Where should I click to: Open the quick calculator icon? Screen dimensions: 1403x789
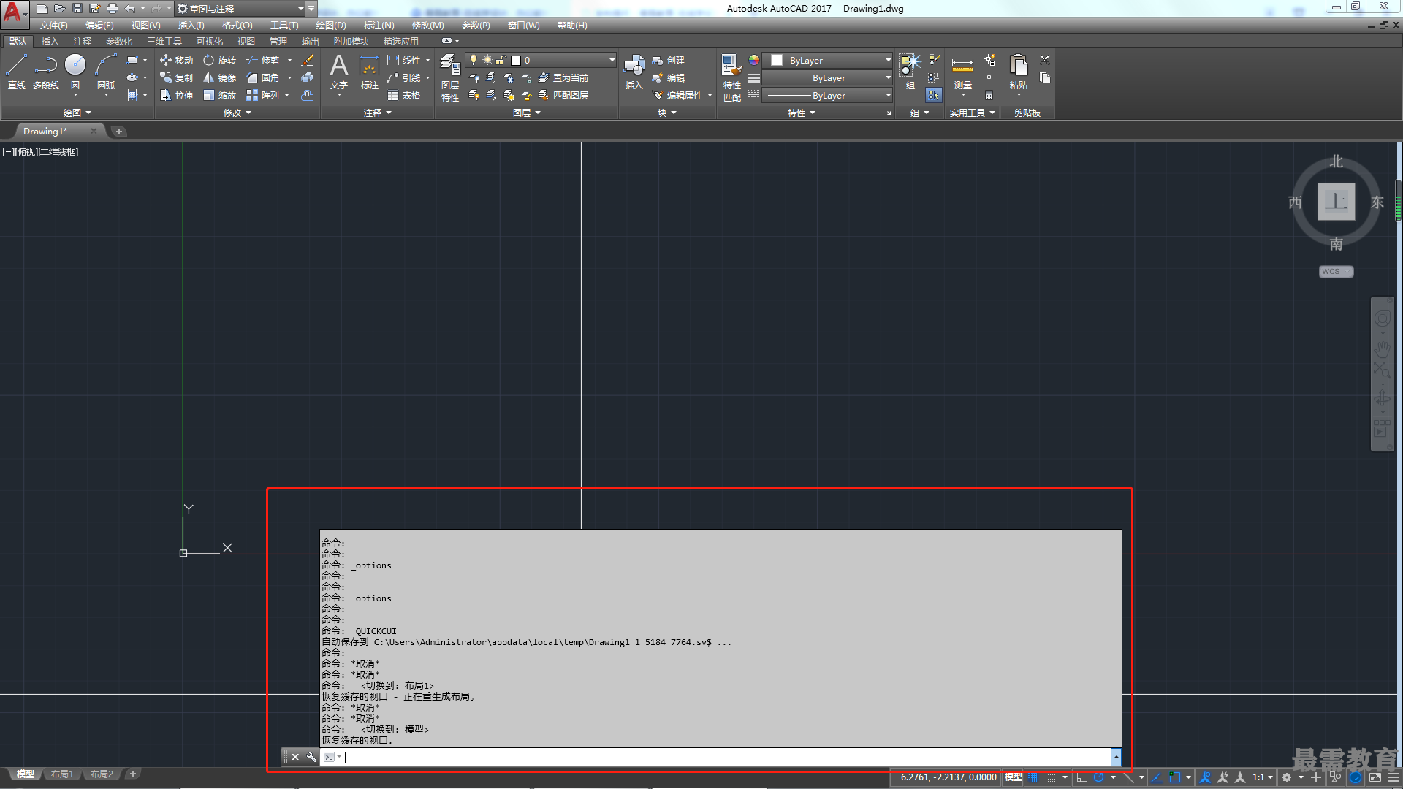point(989,95)
